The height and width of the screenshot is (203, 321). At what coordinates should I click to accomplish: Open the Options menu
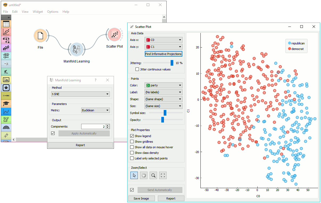53,12
